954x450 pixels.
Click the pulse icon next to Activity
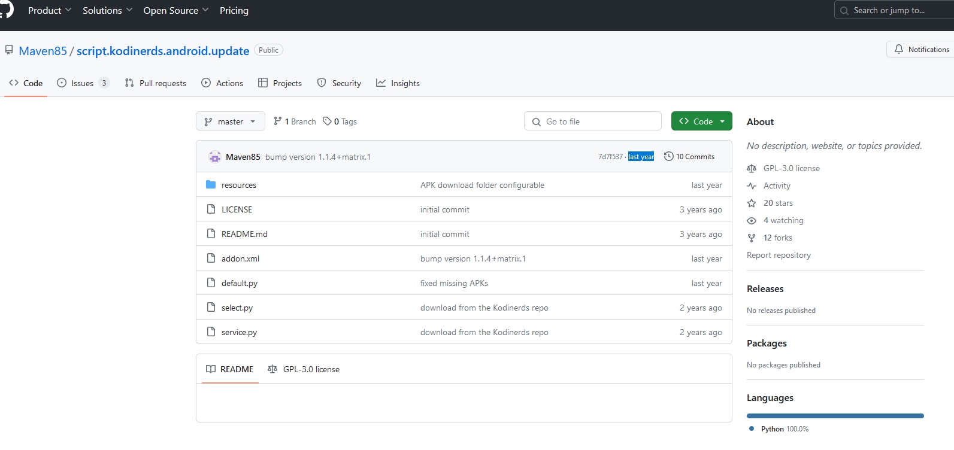click(752, 186)
